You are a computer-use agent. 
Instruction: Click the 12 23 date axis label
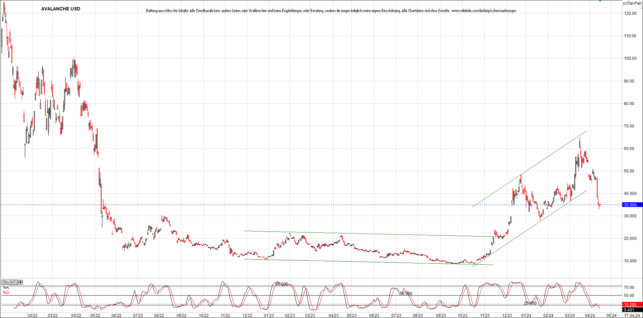point(507,316)
